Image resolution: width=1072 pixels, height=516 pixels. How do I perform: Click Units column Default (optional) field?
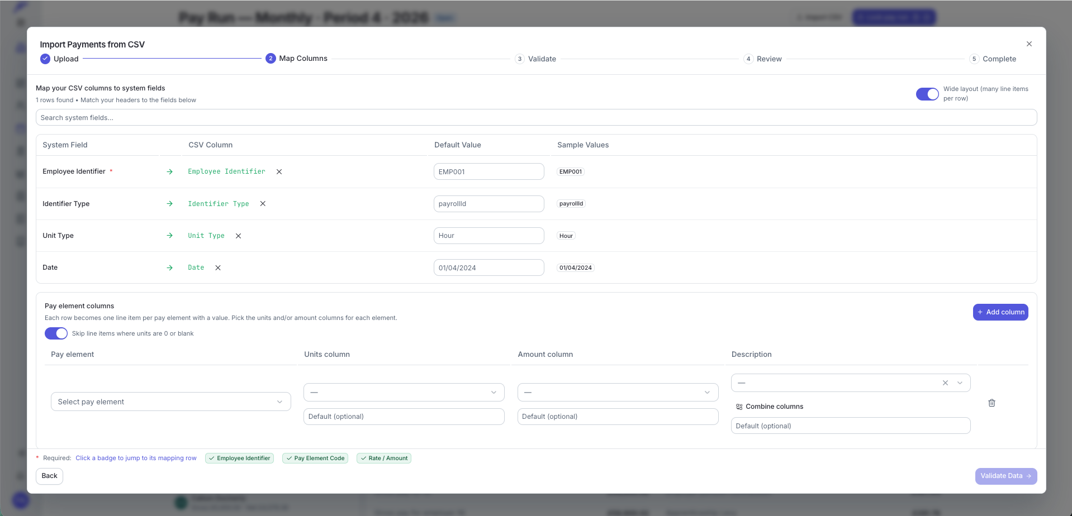404,417
